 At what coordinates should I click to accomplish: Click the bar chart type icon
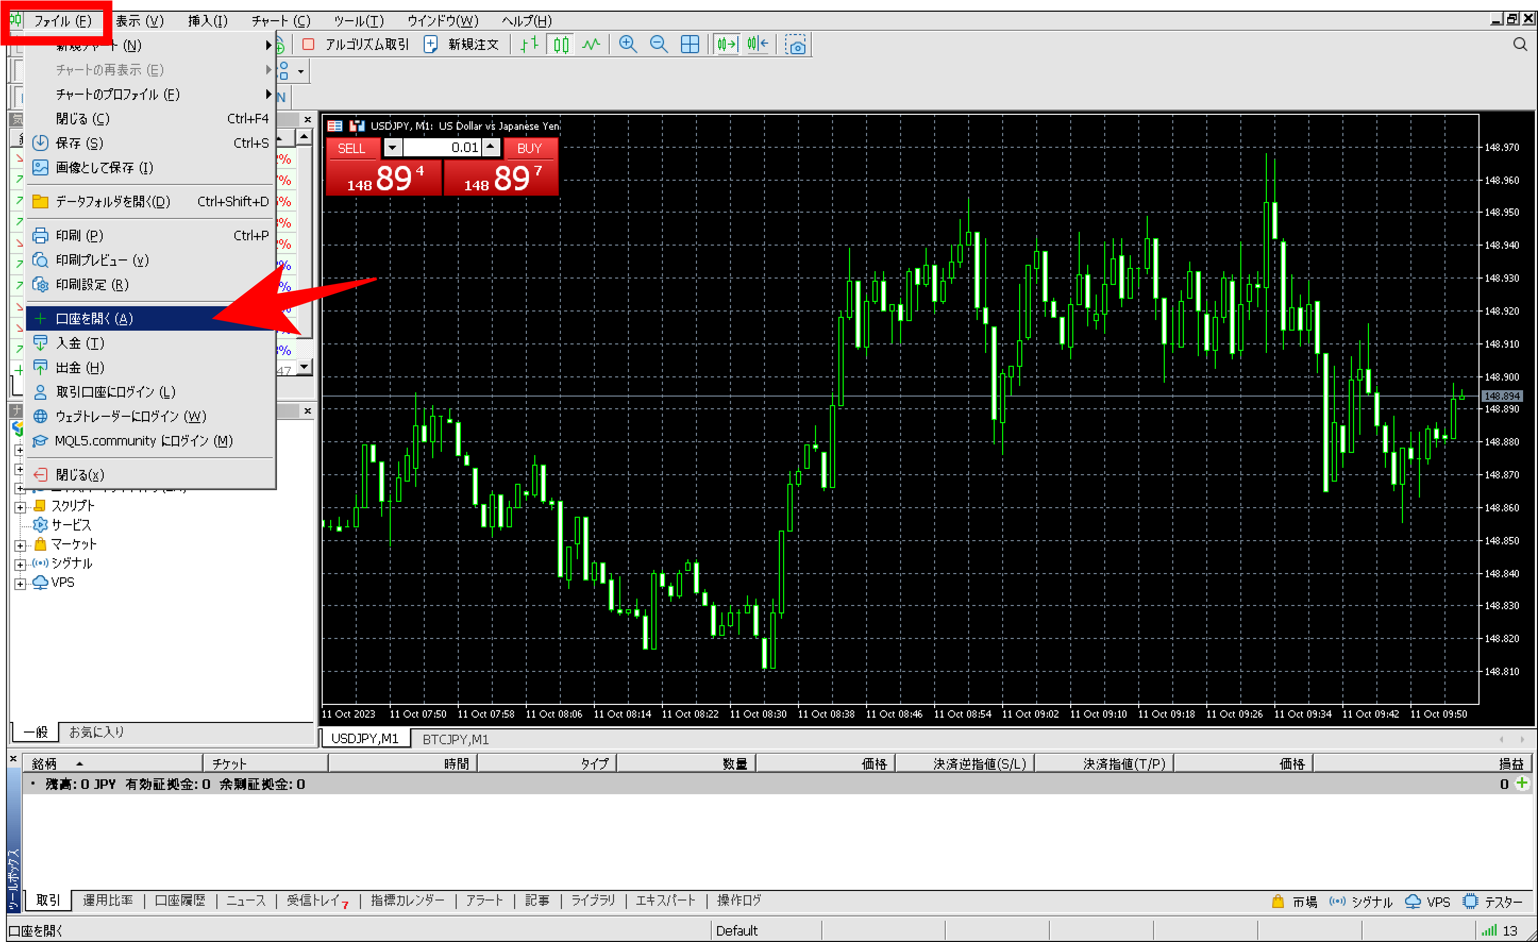[530, 44]
